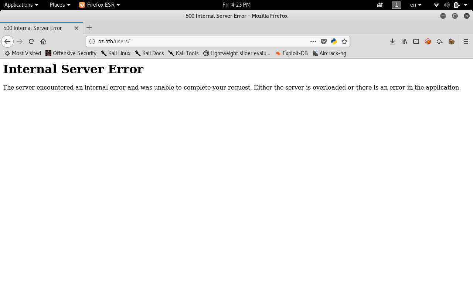Image resolution: width=473 pixels, height=296 pixels.
Task: Go to the Firefox home page
Action: pos(43,41)
